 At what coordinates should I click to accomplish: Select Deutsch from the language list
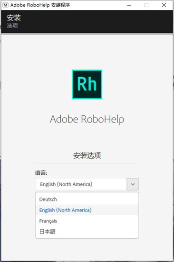[87, 199]
